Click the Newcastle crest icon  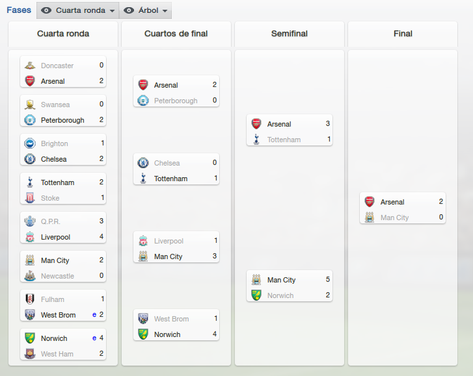pyautogui.click(x=30, y=276)
